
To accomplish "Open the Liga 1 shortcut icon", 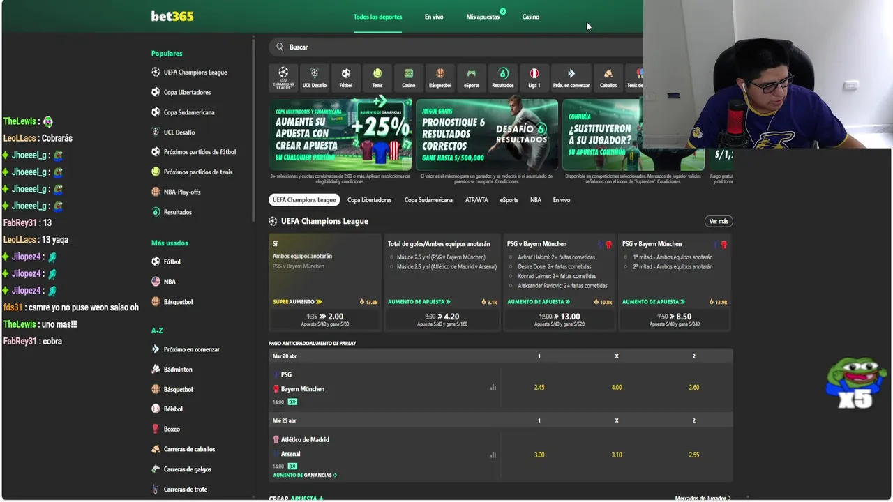I will point(534,77).
